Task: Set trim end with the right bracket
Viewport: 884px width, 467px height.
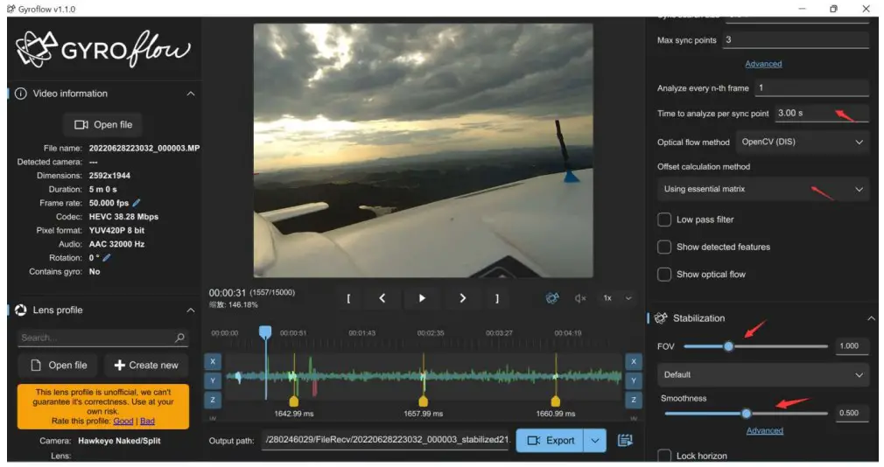Action: click(496, 298)
